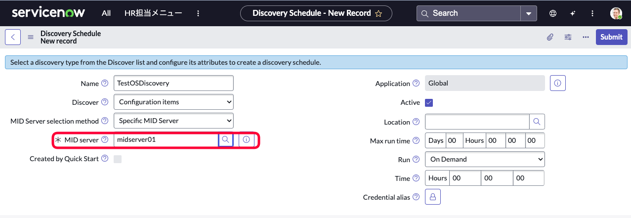Show help for Created by Quick Start

[x=105, y=159]
